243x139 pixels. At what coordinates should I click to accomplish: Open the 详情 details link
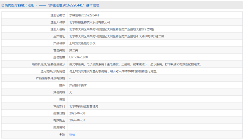[x=72, y=135]
